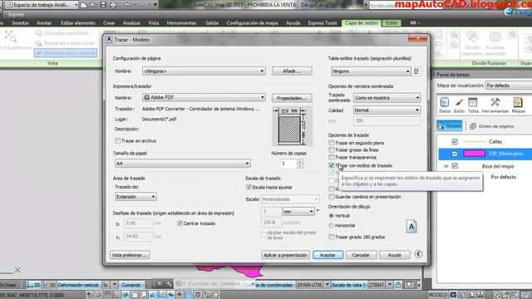The width and height of the screenshot is (532, 299).
Task: Open Tabla icon in task panel
Action: coord(473,105)
